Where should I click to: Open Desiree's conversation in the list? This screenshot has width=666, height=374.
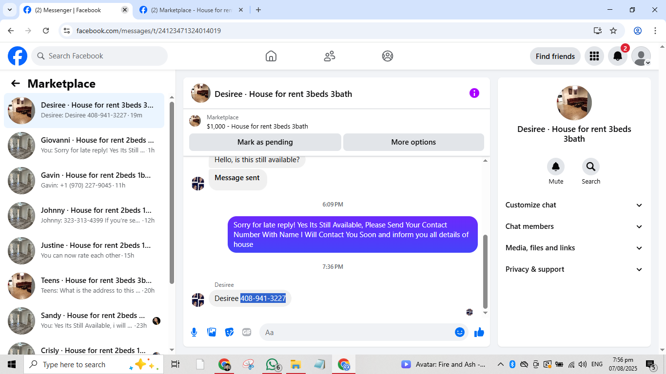(x=84, y=110)
